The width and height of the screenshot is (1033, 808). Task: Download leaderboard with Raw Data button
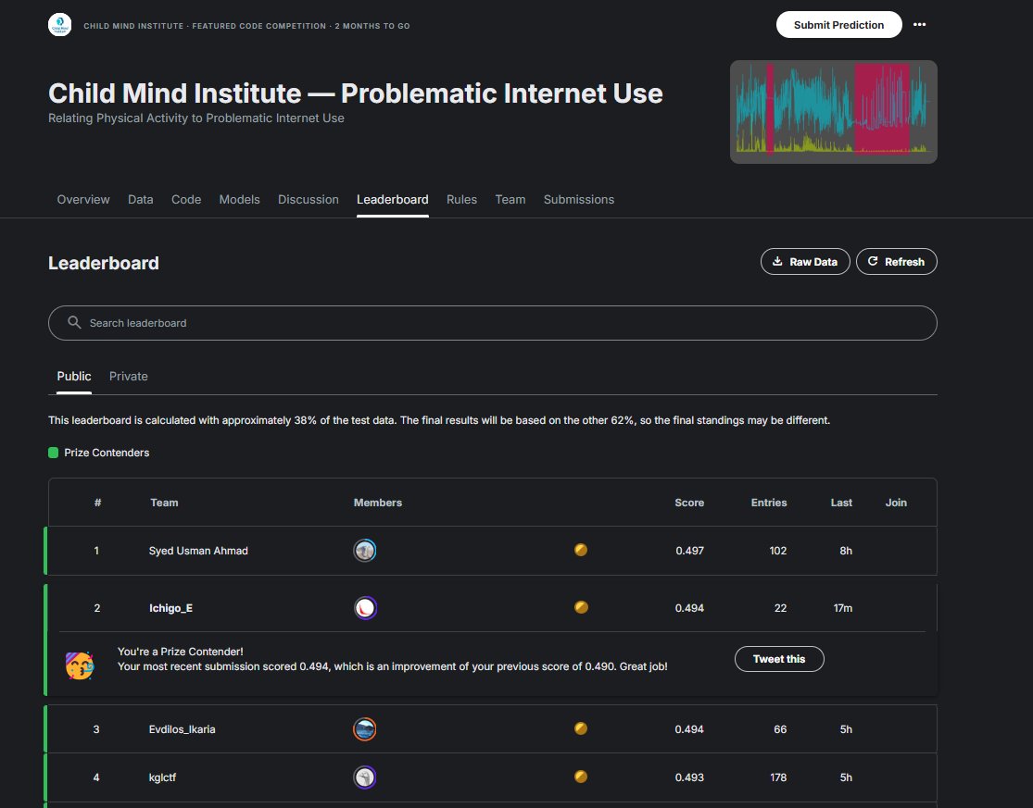coord(805,261)
